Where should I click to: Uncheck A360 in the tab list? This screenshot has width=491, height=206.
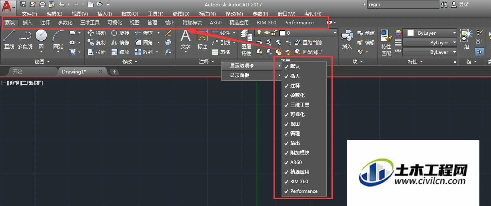[x=304, y=162]
